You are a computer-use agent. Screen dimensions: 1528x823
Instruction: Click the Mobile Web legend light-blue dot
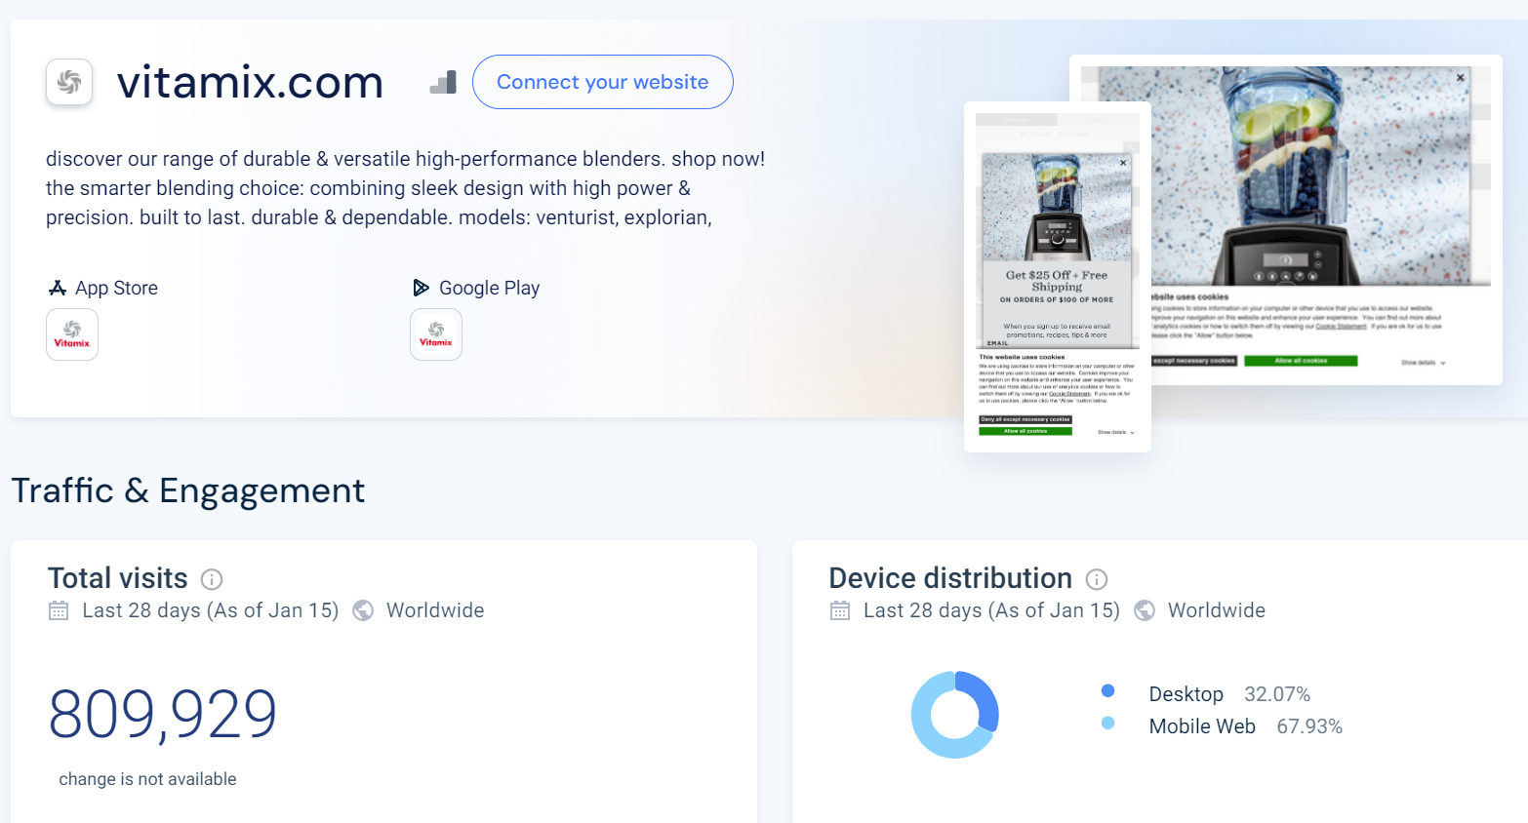[1107, 723]
